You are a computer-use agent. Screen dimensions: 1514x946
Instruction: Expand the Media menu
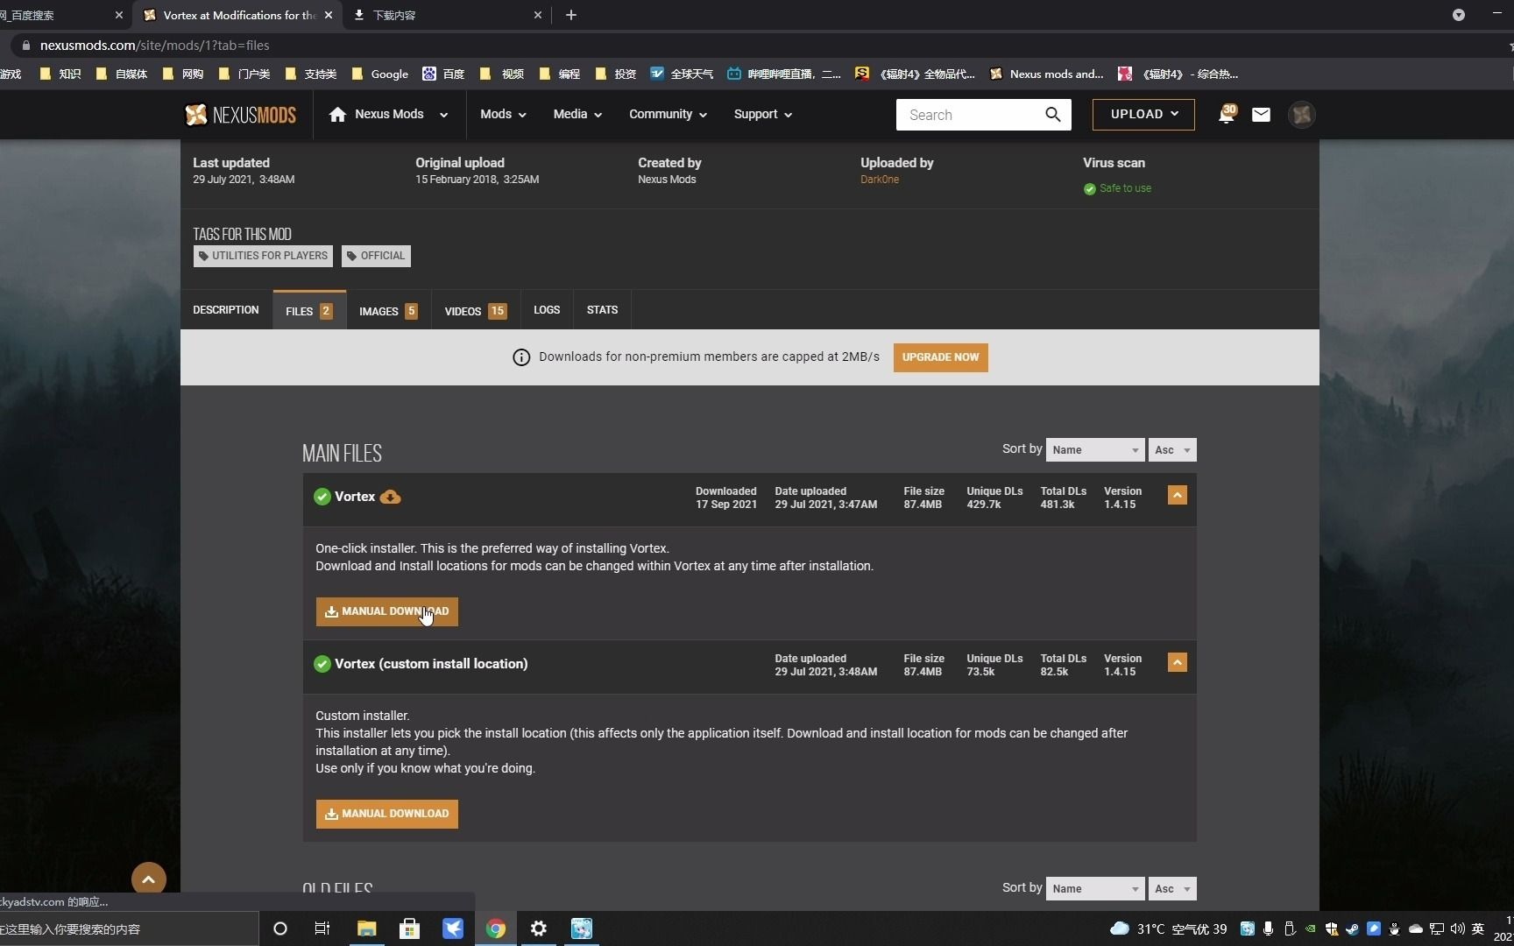[577, 115]
